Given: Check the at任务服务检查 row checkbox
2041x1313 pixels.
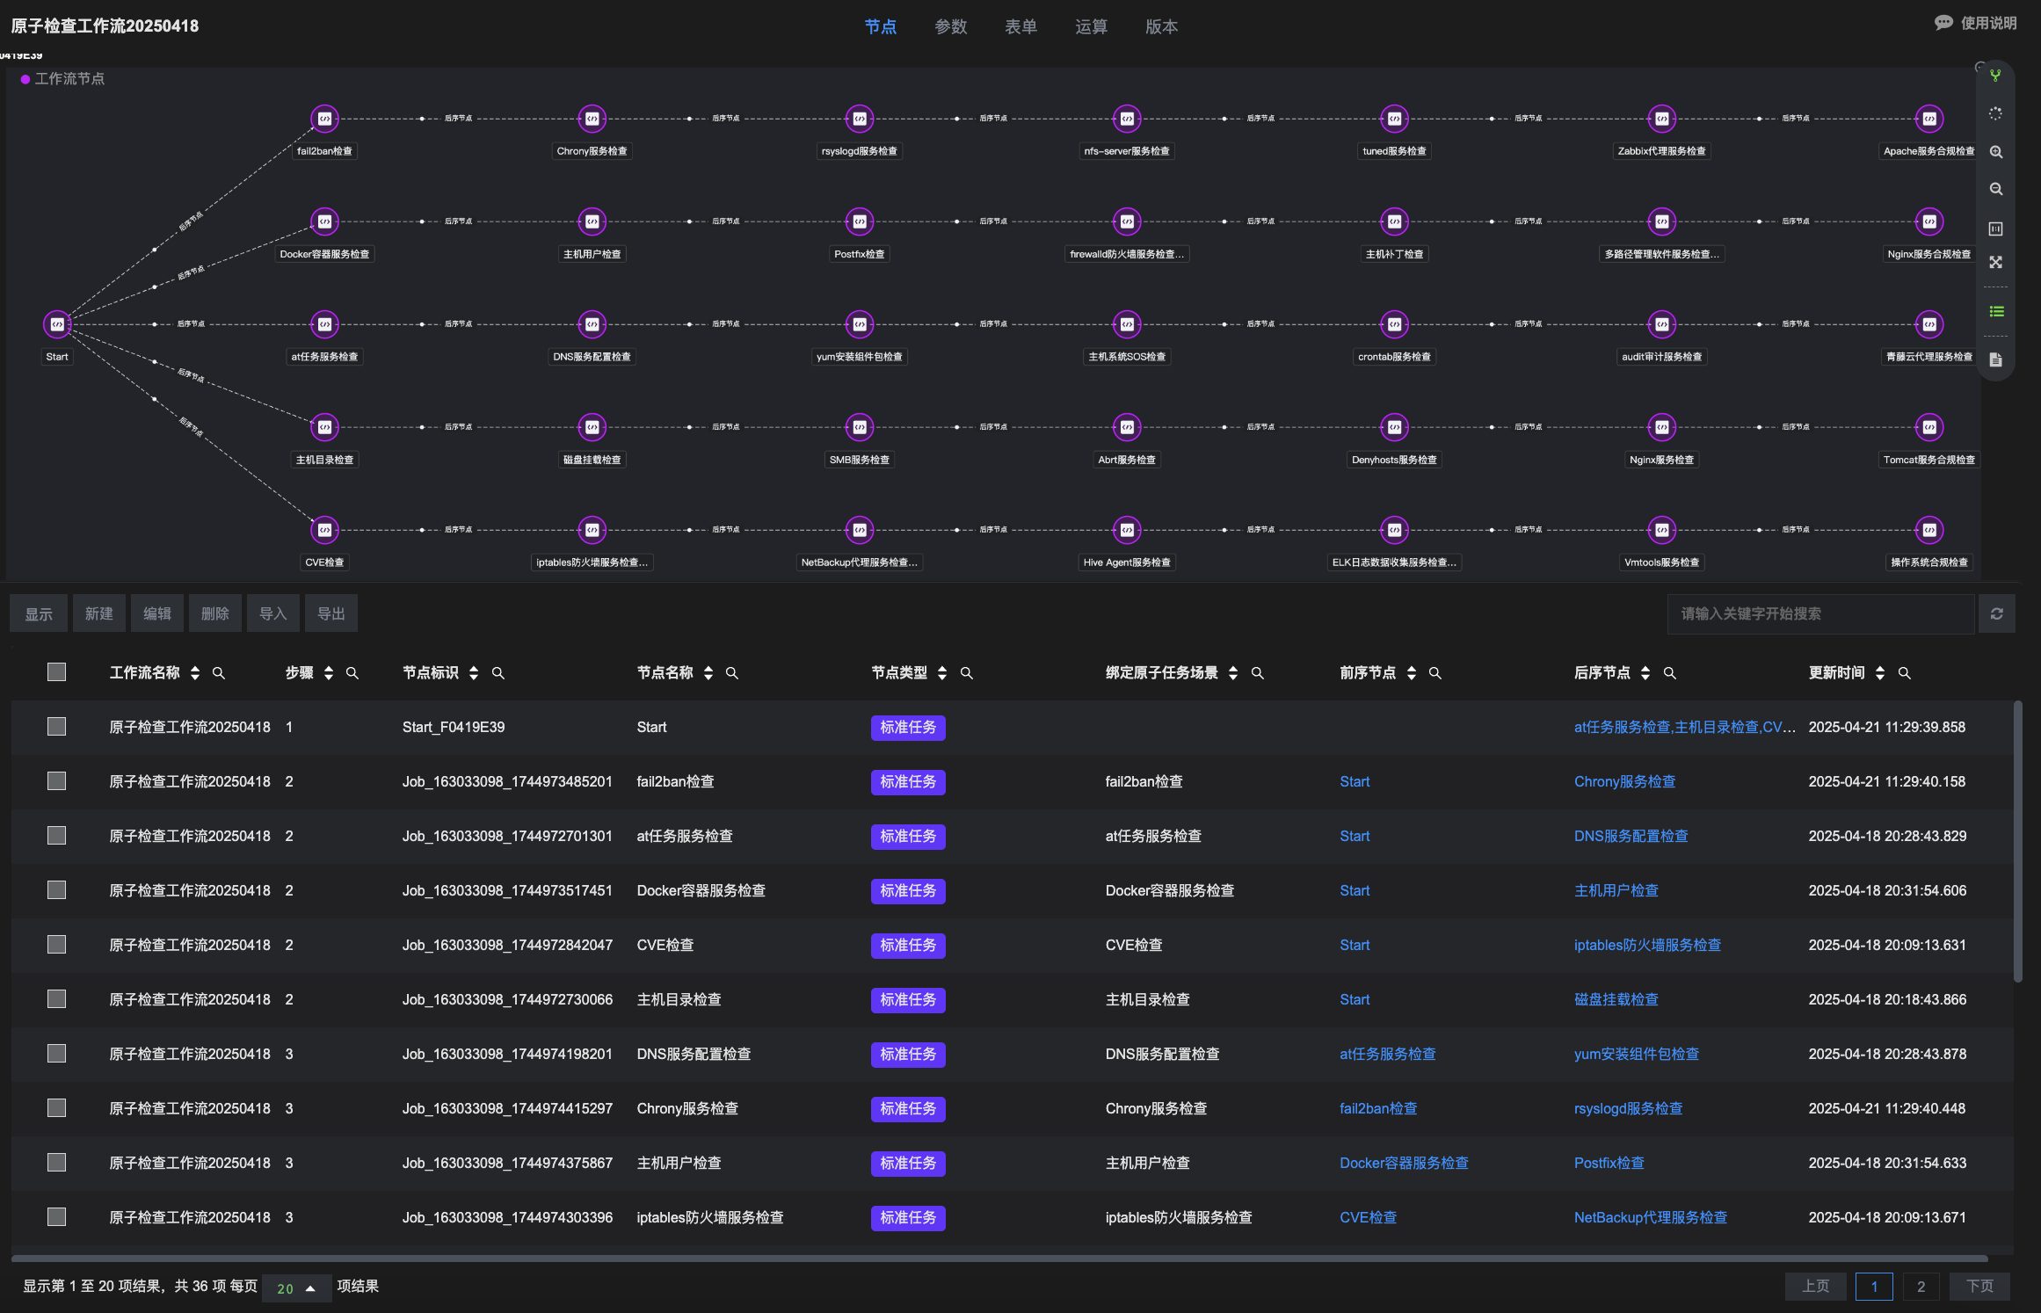Looking at the screenshot, I should coord(56,836).
